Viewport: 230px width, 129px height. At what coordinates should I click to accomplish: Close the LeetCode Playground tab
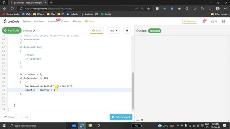(46, 3)
